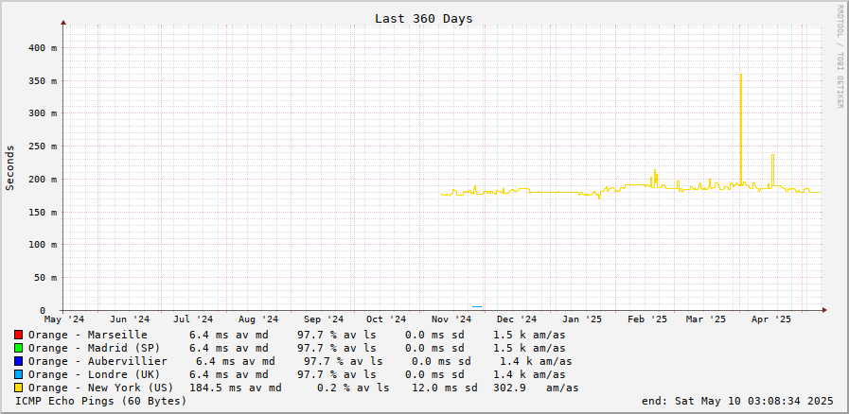
Task: Click the yellow April spike near 235 m
Action: click(772, 170)
